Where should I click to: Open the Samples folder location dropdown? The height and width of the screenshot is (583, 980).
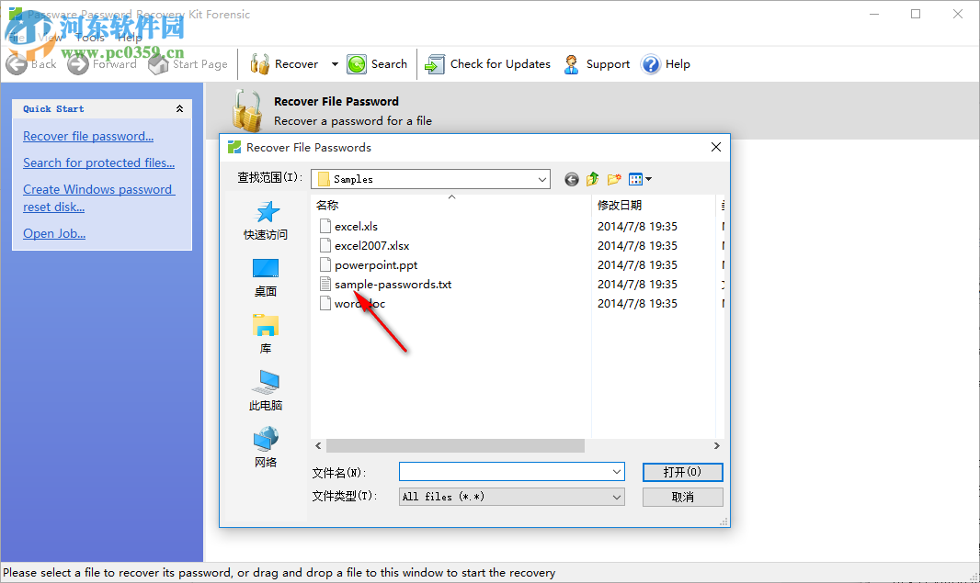pyautogui.click(x=541, y=180)
